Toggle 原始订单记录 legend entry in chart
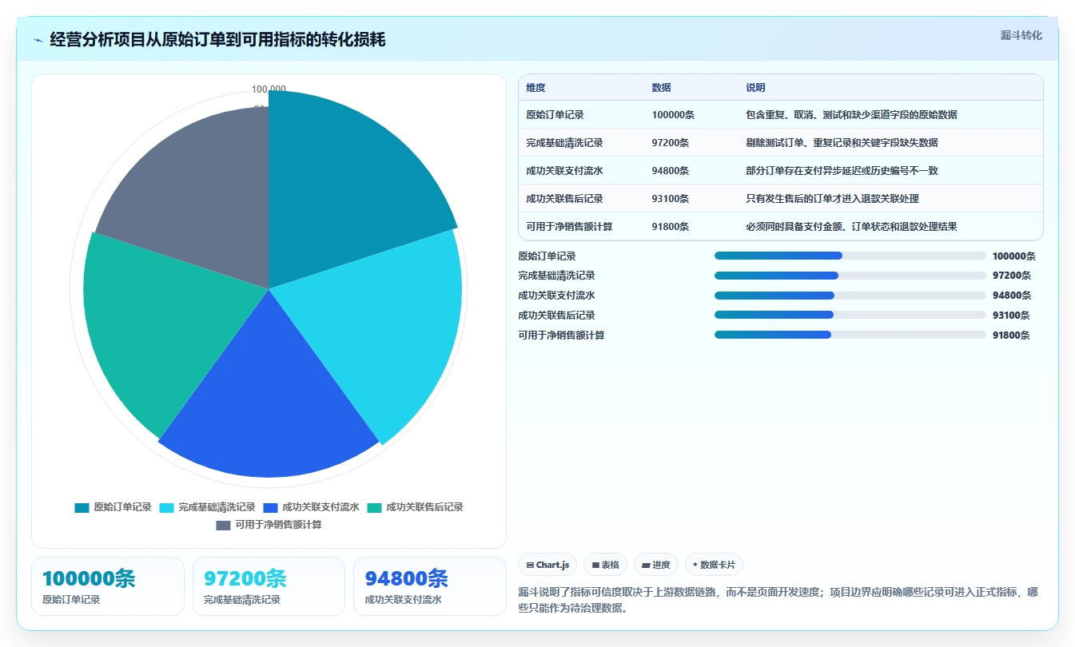Image resolution: width=1075 pixels, height=647 pixels. (113, 507)
